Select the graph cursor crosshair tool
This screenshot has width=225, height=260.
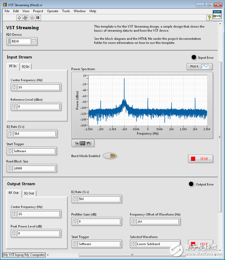pos(76,143)
